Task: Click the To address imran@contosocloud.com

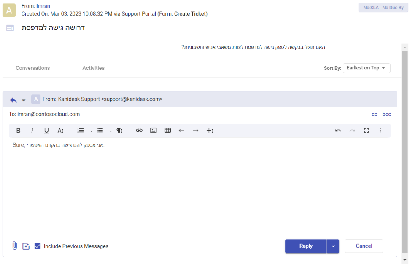Action: [x=49, y=114]
